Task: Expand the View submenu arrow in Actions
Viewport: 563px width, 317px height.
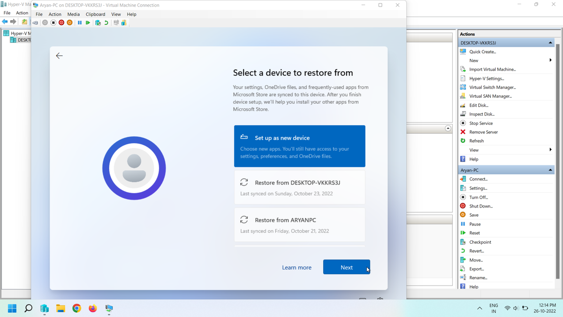Action: pyautogui.click(x=550, y=150)
